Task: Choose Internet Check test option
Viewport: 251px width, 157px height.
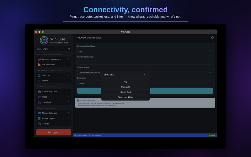Action: [125, 92]
